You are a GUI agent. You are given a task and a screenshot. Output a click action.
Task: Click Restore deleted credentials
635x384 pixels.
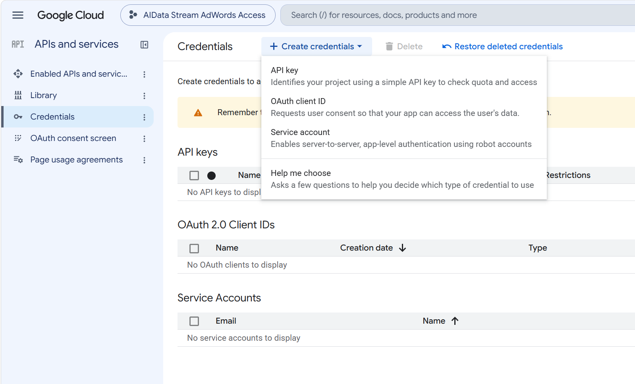click(502, 46)
